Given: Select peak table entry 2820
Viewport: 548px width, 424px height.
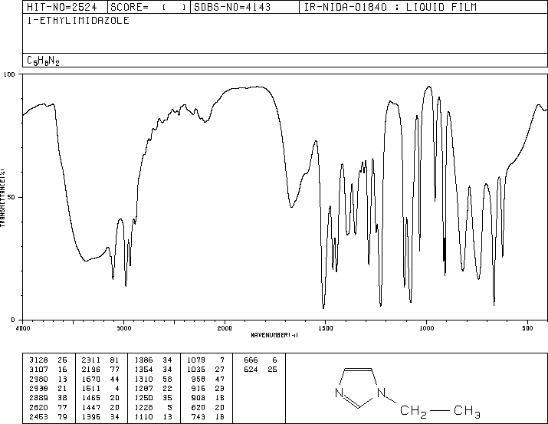Looking at the screenshot, I should tap(38, 407).
